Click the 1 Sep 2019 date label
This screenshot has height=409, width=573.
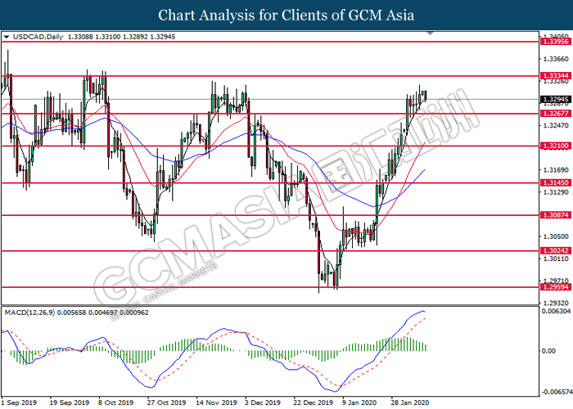[x=20, y=402]
